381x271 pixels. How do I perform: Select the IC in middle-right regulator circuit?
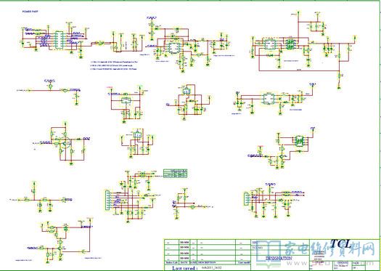(x=268, y=98)
